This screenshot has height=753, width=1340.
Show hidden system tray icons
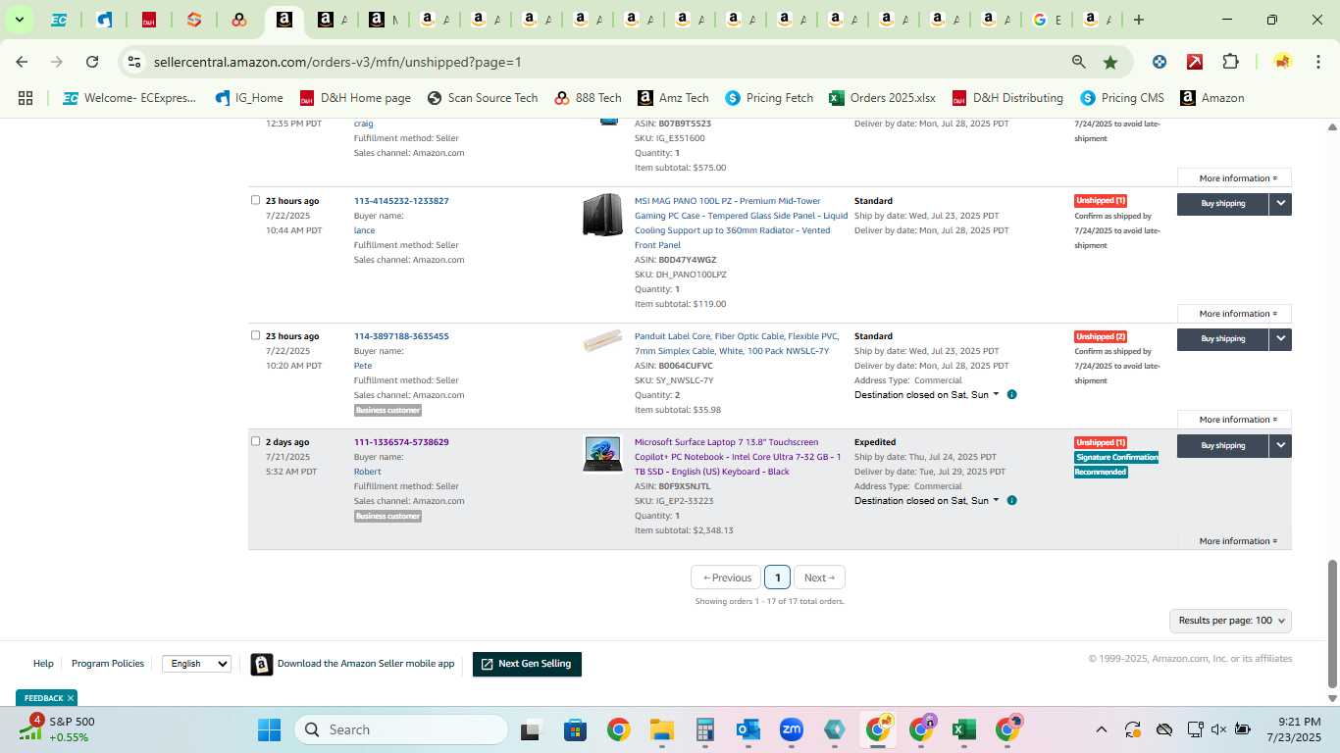tap(1101, 729)
